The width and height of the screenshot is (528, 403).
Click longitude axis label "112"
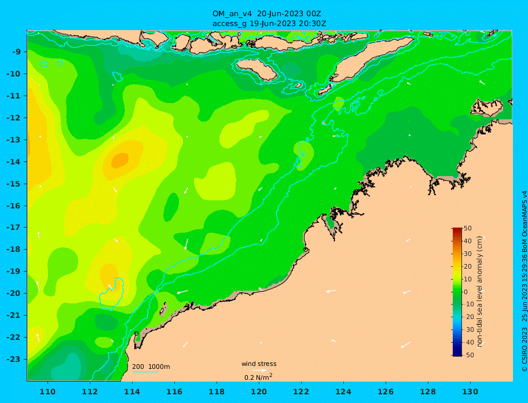(x=90, y=391)
